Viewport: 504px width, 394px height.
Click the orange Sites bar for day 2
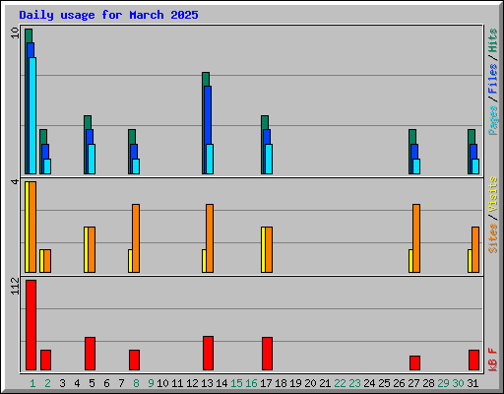click(47, 261)
